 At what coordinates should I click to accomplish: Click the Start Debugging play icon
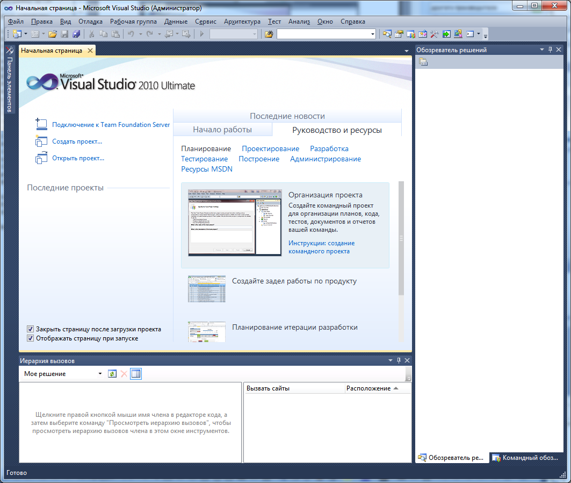coord(202,34)
